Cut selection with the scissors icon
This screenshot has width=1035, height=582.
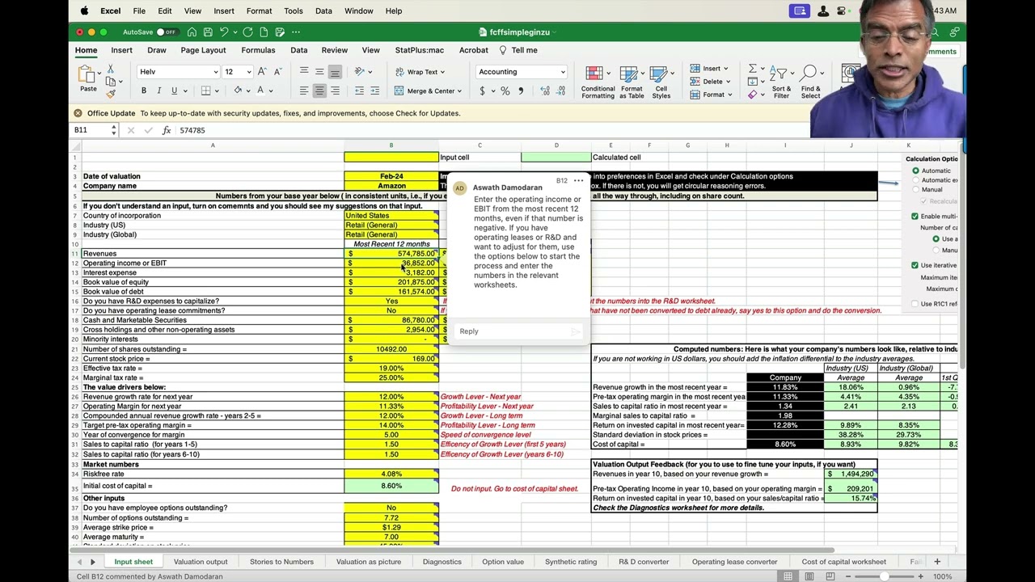click(111, 69)
